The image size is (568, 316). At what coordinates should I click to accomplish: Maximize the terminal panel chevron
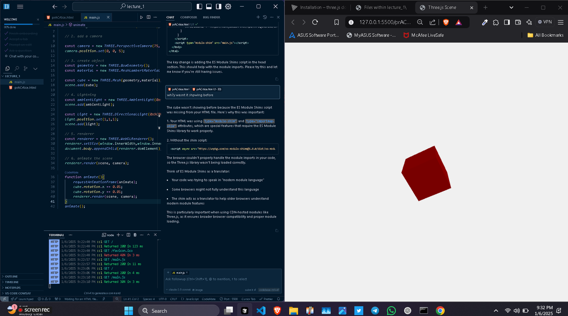(149, 235)
